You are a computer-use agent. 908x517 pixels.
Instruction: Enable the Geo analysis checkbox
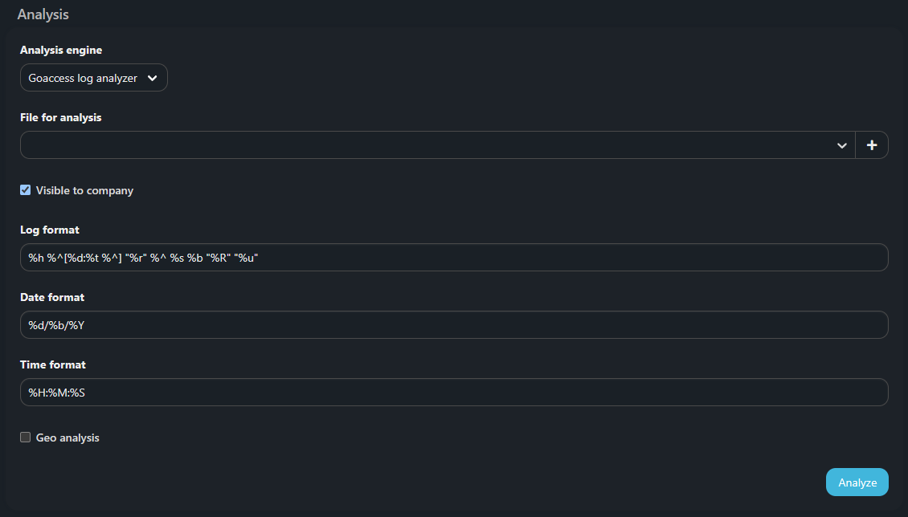click(x=26, y=438)
